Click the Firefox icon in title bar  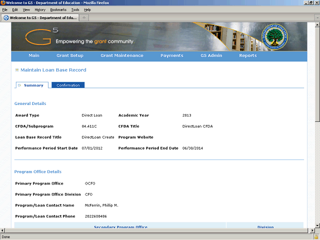pos(3,2)
